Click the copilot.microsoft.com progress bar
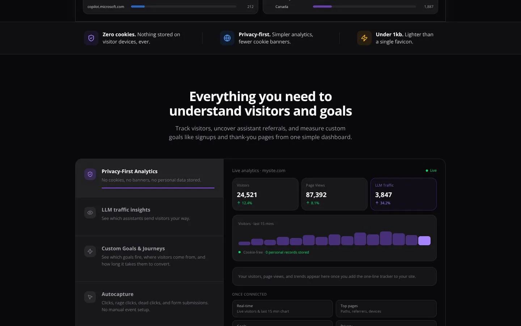Screen dimensions: 521x326 tap(184, 7)
